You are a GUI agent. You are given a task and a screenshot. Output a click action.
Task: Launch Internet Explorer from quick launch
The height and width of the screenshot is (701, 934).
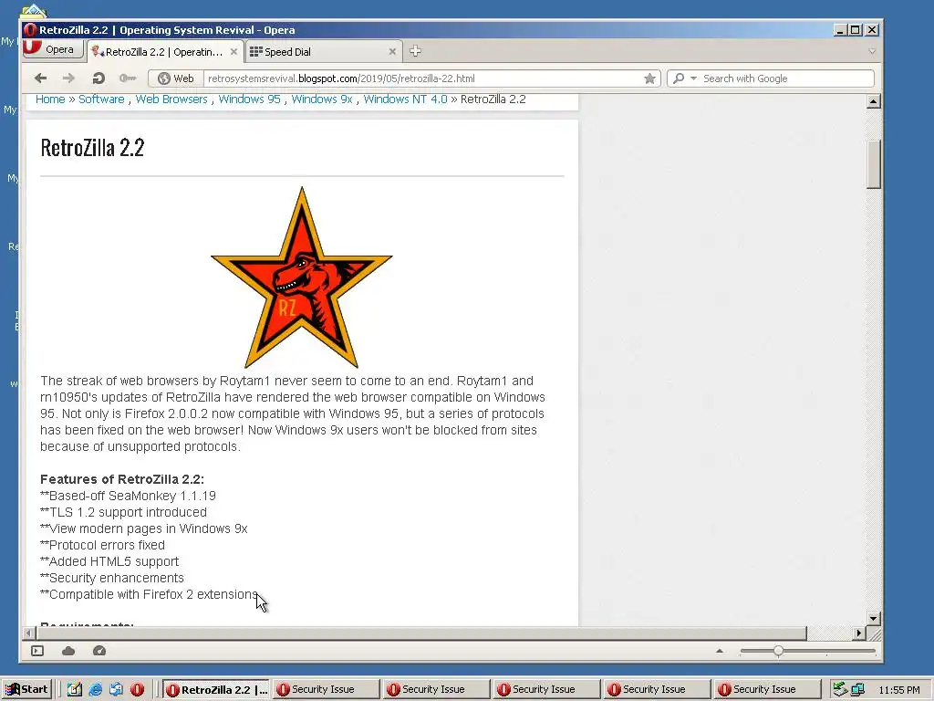[x=95, y=689]
